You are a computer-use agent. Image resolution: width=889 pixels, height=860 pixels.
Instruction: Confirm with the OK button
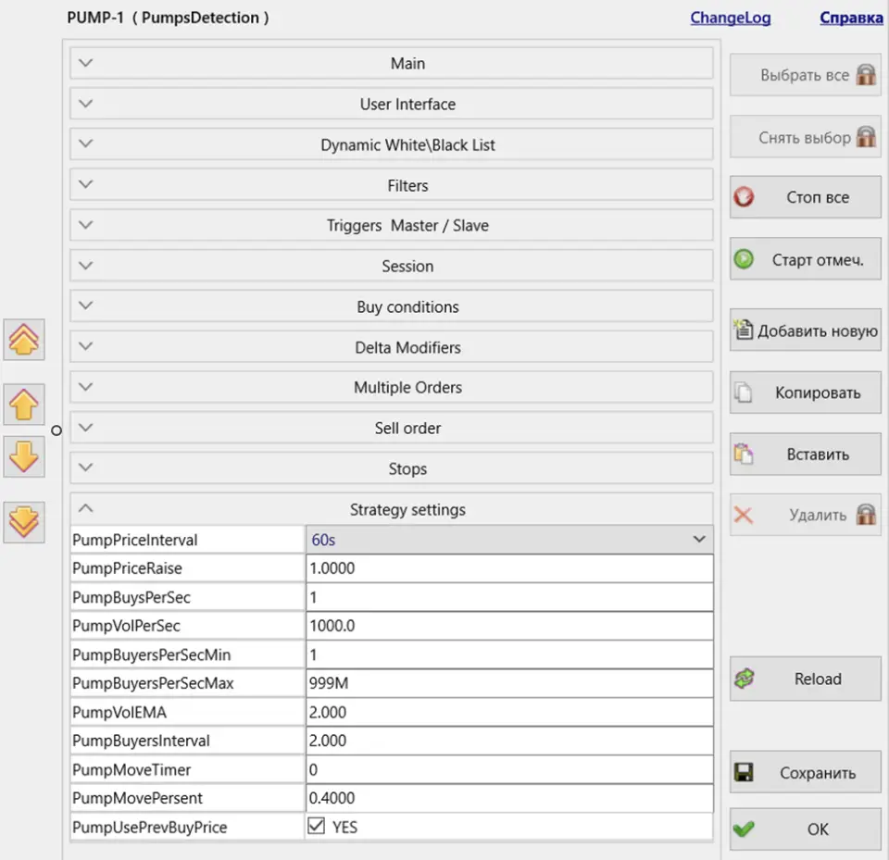click(805, 829)
